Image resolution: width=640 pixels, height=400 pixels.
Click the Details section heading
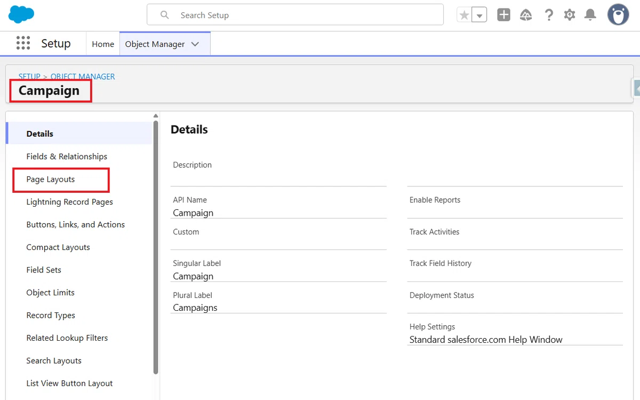tap(189, 129)
